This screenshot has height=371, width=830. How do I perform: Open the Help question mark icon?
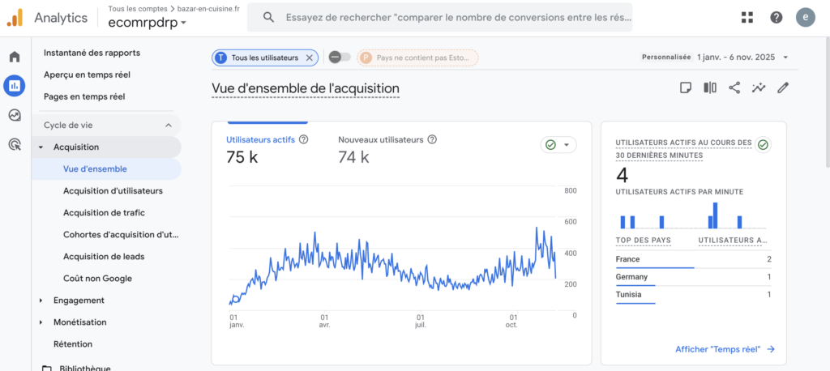(x=776, y=18)
